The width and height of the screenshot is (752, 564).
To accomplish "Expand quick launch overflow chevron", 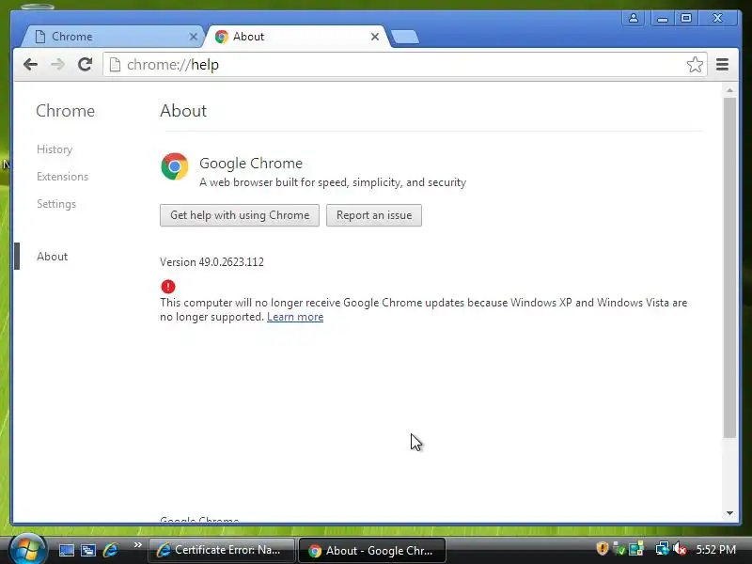I will (x=137, y=545).
